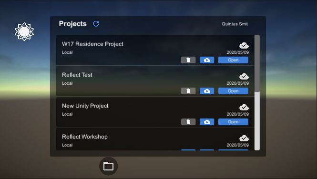Download the New Unity Project

pos(207,122)
